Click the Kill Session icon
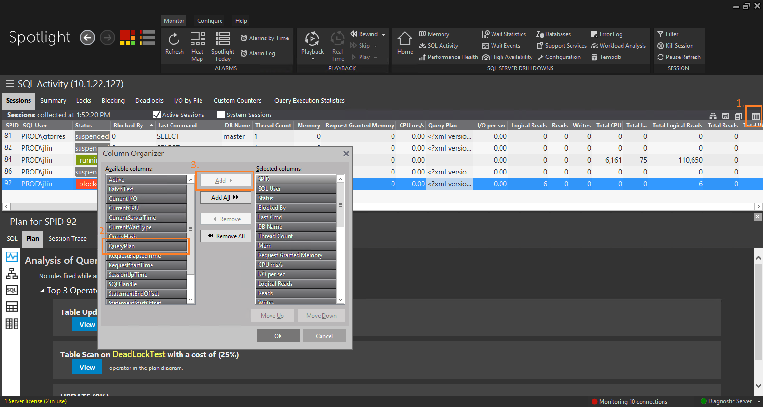This screenshot has height=407, width=763. point(661,46)
